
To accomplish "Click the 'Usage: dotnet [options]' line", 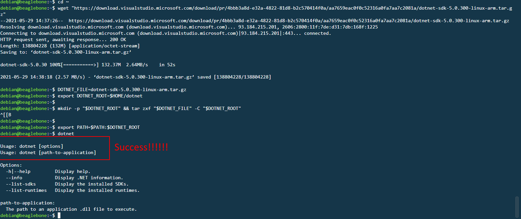I will (x=32, y=146).
